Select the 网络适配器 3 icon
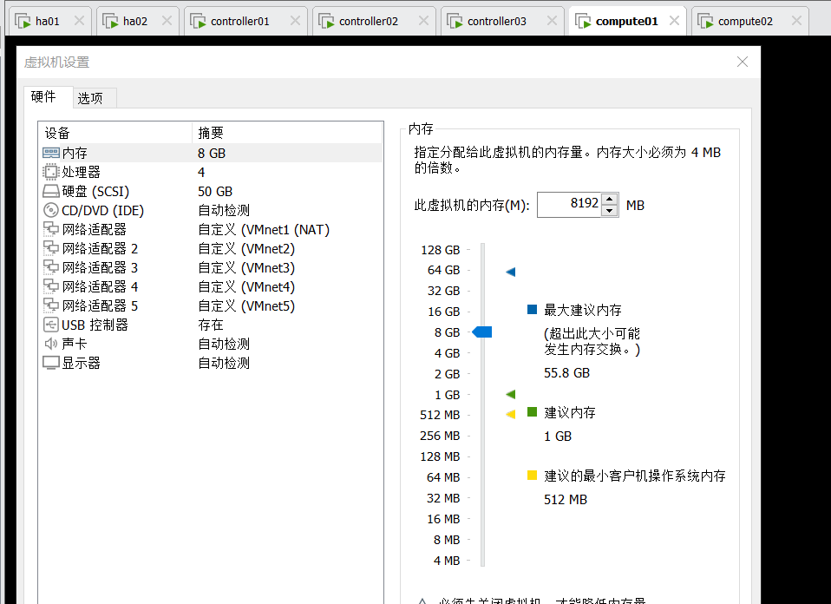Image resolution: width=831 pixels, height=604 pixels. [51, 267]
